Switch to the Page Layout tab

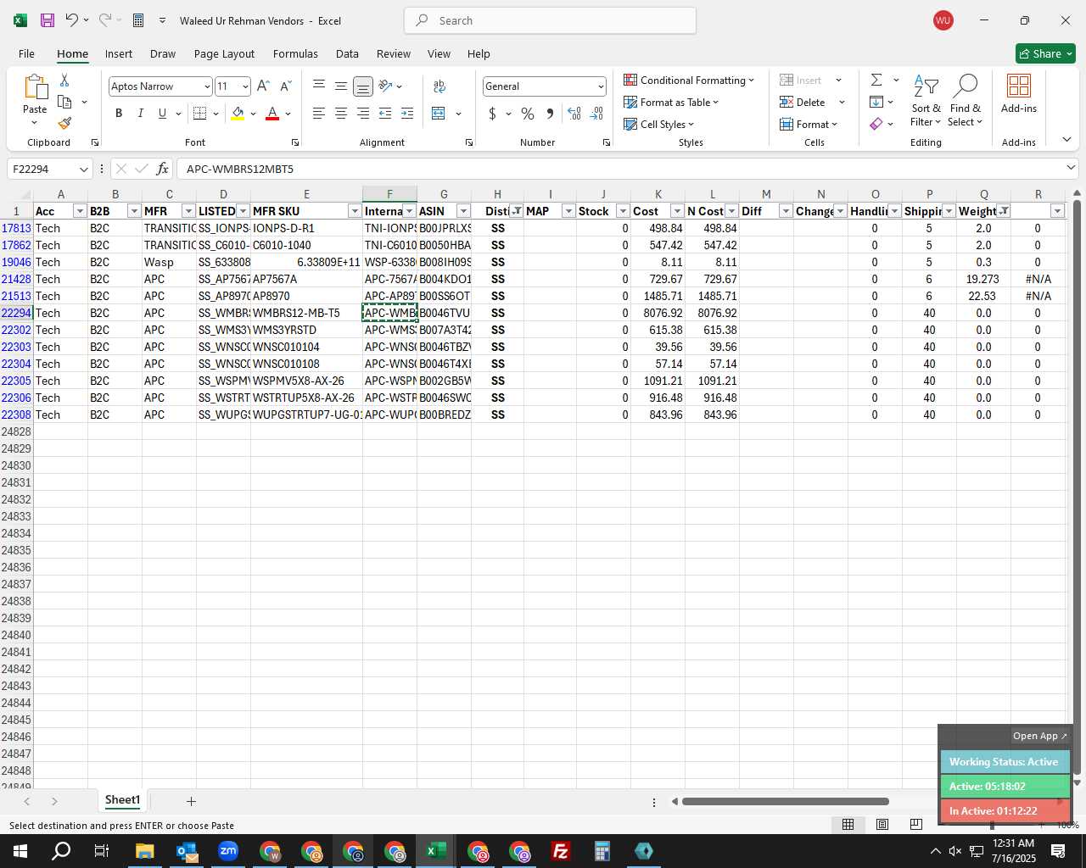tap(224, 53)
